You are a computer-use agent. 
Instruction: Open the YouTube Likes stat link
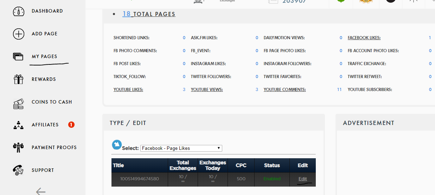click(x=128, y=90)
